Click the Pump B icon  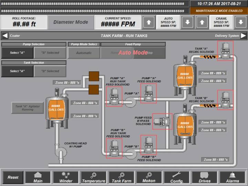(131, 154)
